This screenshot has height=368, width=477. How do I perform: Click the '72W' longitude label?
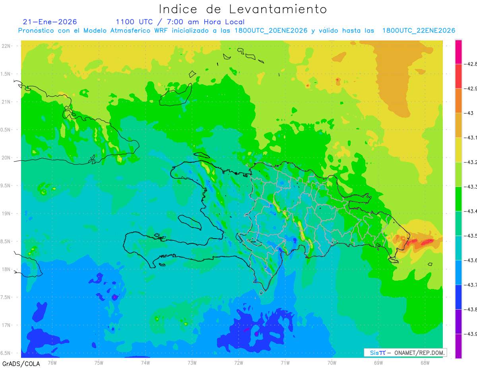point(238,362)
